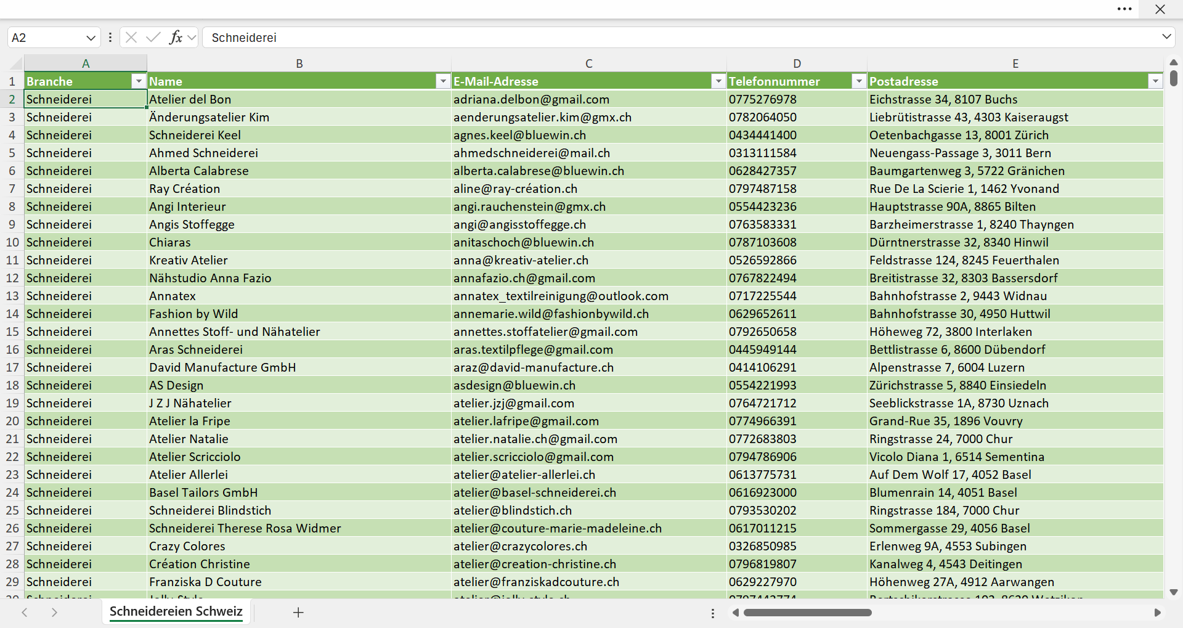1183x628 pixels.
Task: Select column C header
Action: click(x=589, y=63)
